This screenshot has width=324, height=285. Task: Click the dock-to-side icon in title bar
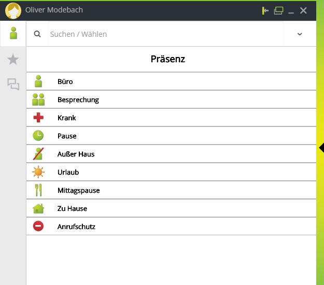[x=265, y=10]
